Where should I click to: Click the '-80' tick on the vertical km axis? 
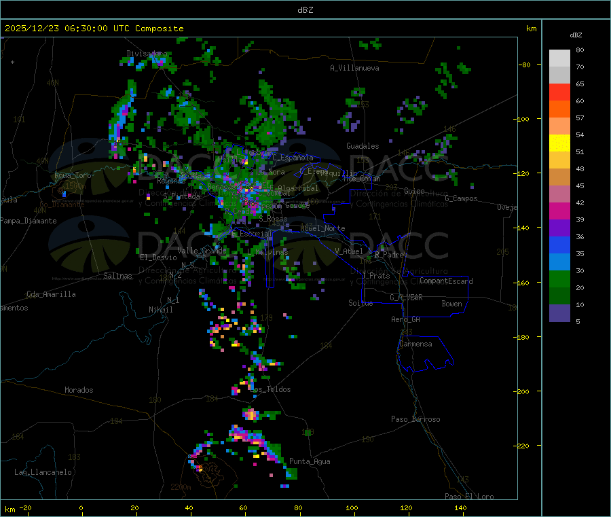coord(524,65)
